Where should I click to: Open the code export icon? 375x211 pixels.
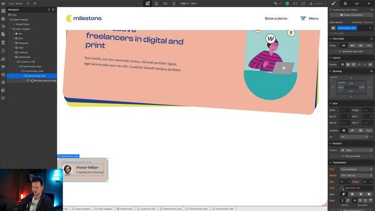click(x=295, y=4)
